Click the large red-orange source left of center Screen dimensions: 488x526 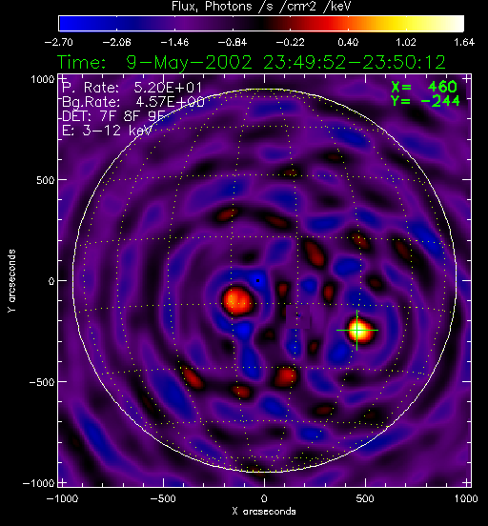238,300
